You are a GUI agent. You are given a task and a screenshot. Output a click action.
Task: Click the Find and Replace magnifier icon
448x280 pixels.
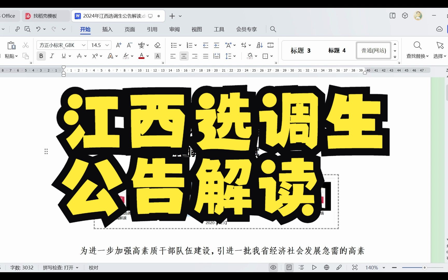pos(417,45)
